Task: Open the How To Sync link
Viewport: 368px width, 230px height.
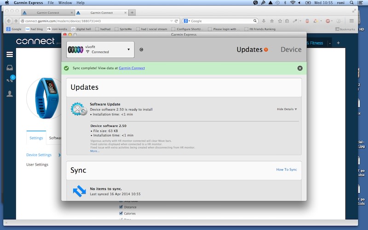Action: pos(286,170)
